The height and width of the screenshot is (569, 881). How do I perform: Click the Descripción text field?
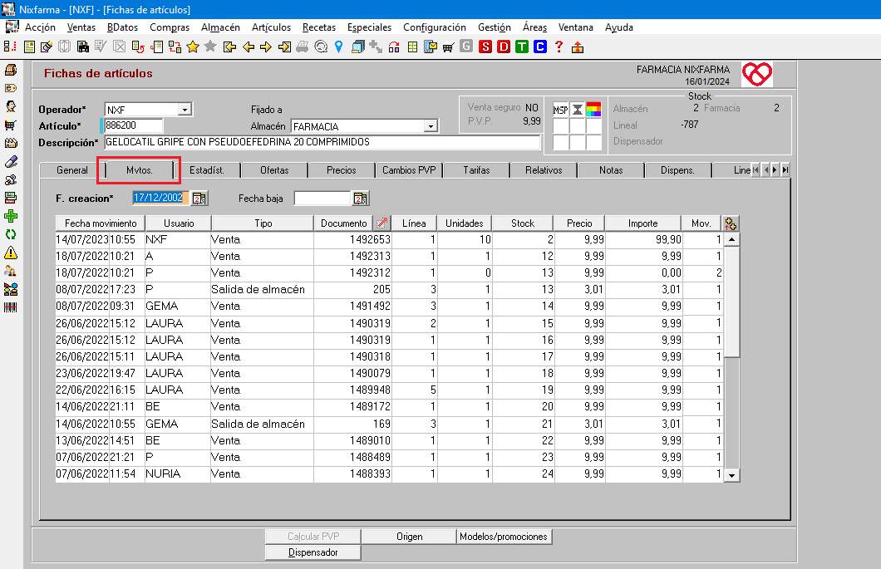coord(322,142)
